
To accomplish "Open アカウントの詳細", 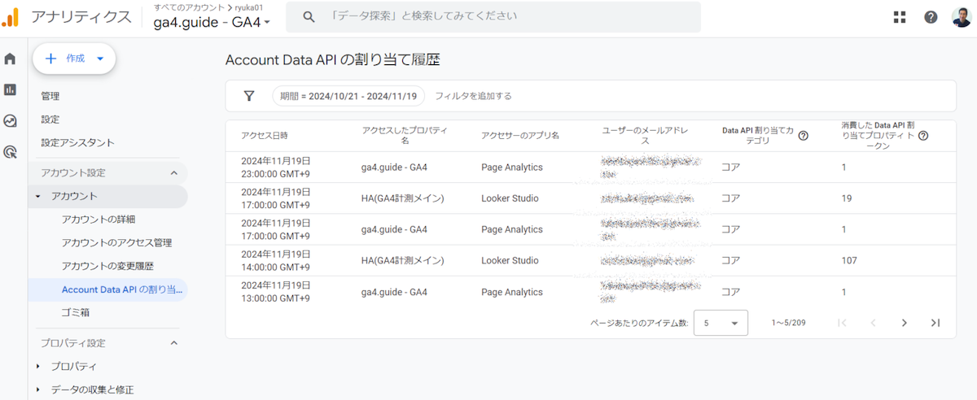I will click(99, 220).
